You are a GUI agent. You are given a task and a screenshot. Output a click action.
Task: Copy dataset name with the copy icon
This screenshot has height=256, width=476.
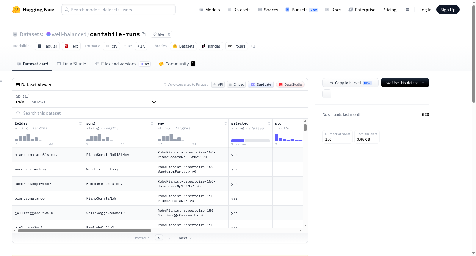pyautogui.click(x=144, y=34)
